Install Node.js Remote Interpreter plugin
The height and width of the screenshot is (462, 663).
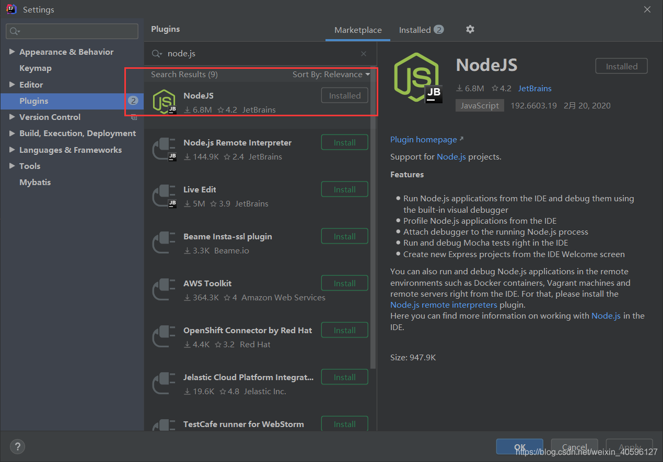(344, 142)
